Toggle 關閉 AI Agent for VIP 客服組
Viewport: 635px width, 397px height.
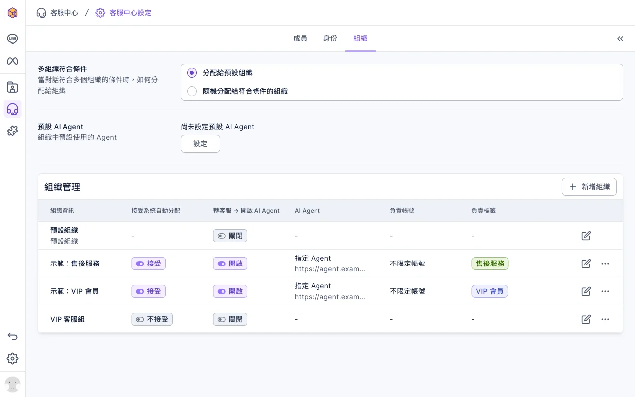point(230,319)
